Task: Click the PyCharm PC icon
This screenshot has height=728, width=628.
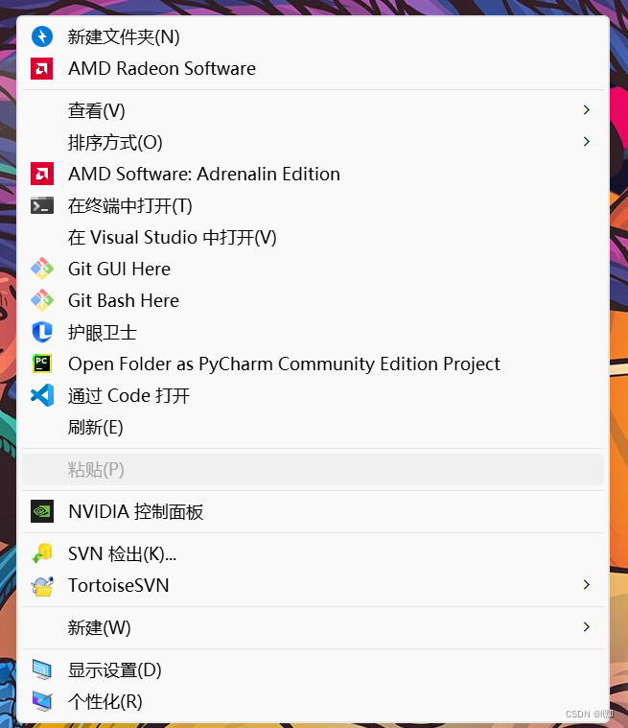Action: [x=42, y=364]
